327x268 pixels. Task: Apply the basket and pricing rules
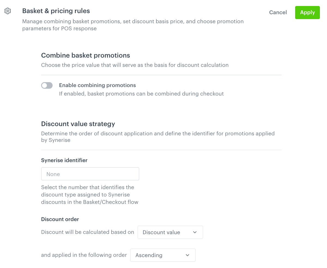click(307, 12)
